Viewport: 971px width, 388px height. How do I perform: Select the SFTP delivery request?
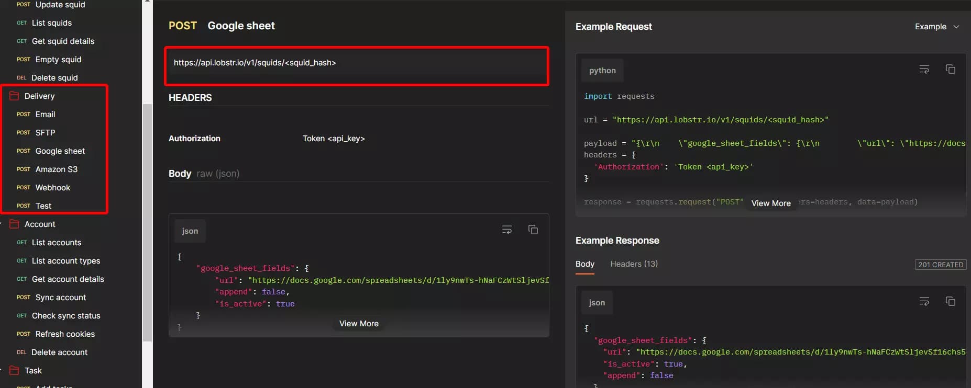tap(45, 133)
